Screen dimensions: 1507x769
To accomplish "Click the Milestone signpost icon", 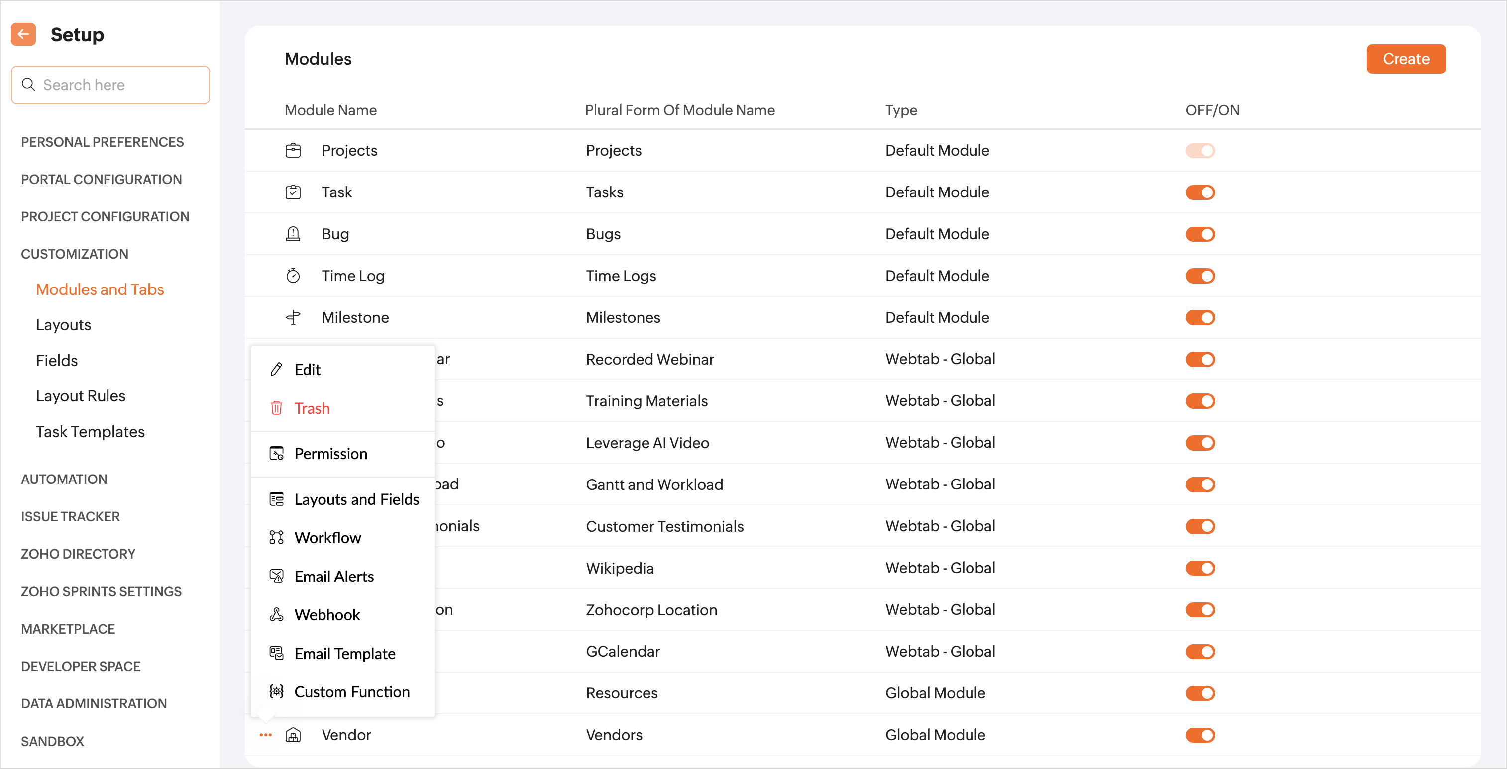I will coord(293,317).
